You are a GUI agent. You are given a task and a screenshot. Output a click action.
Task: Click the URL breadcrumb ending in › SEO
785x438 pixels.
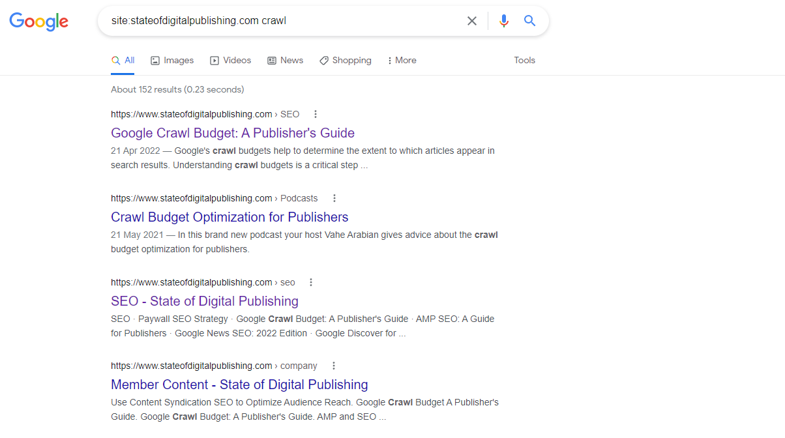[x=205, y=114]
